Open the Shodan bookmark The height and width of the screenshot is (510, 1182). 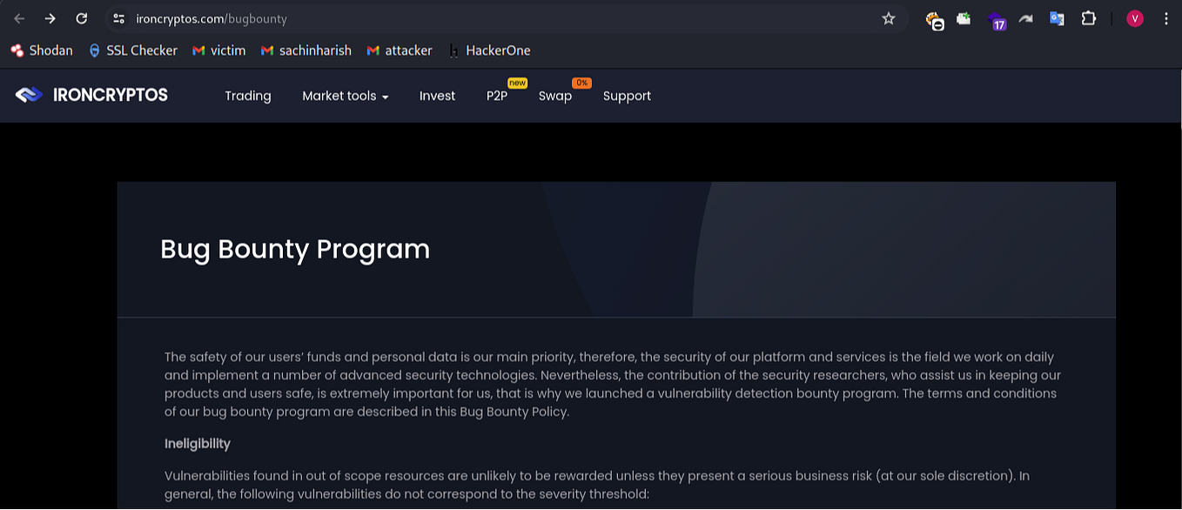[x=41, y=50]
